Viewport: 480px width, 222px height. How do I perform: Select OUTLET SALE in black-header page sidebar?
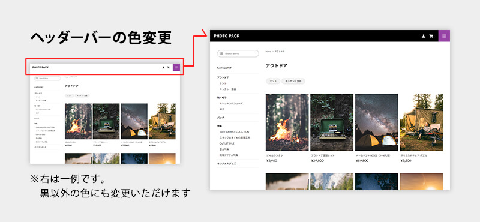pyautogui.click(x=227, y=143)
